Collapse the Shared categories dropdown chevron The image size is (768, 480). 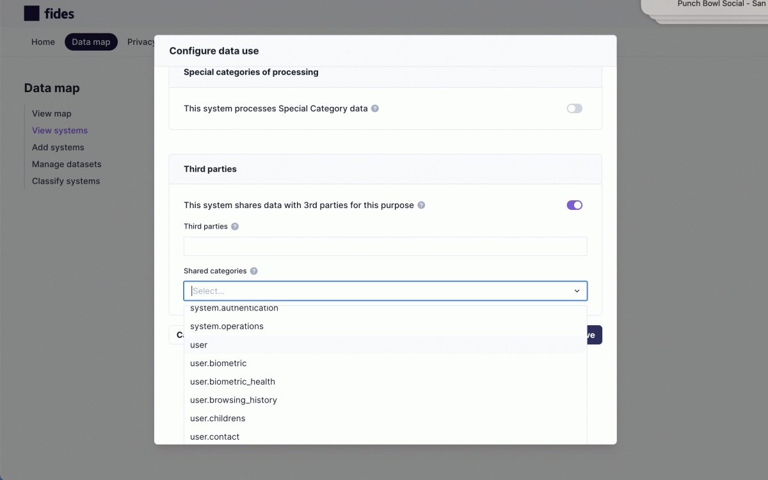pyautogui.click(x=577, y=291)
